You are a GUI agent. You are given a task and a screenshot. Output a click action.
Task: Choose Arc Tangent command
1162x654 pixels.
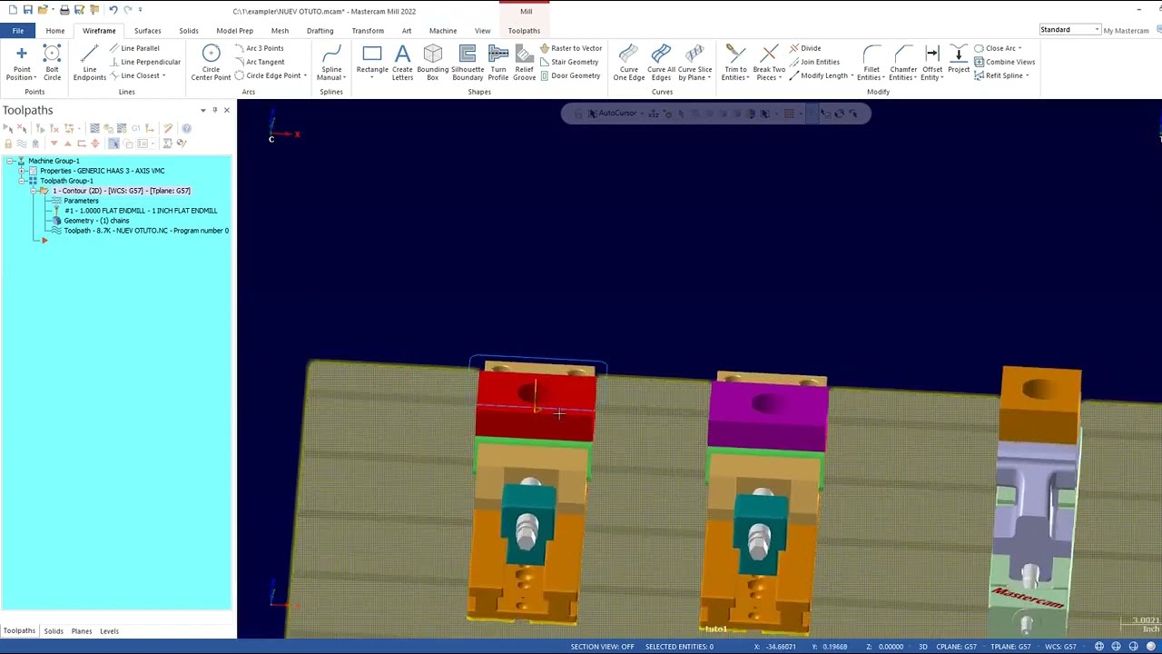pyautogui.click(x=259, y=62)
